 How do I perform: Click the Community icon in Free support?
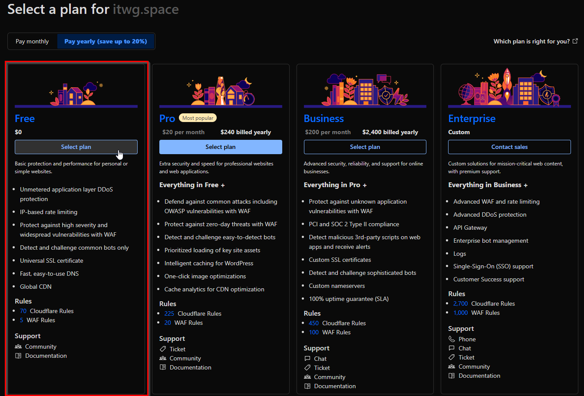(18, 346)
